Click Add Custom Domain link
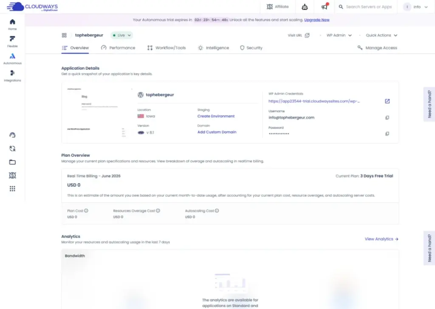 point(217,132)
